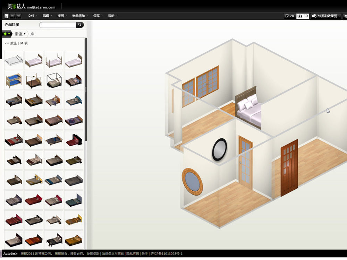Click the magnifier search button
This screenshot has width=347, height=260.
80,25
